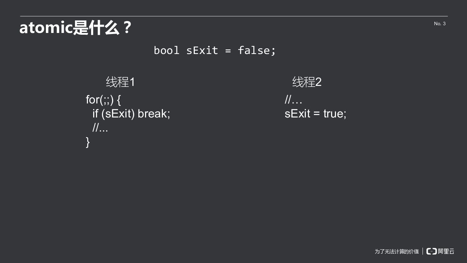Click the "No. 3" slide number
467x263 pixels.
[x=440, y=23]
